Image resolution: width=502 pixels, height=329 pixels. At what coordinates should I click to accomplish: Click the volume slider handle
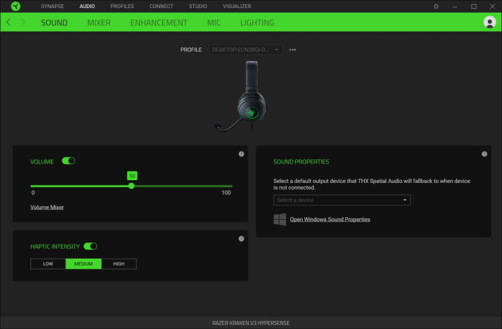(x=131, y=186)
